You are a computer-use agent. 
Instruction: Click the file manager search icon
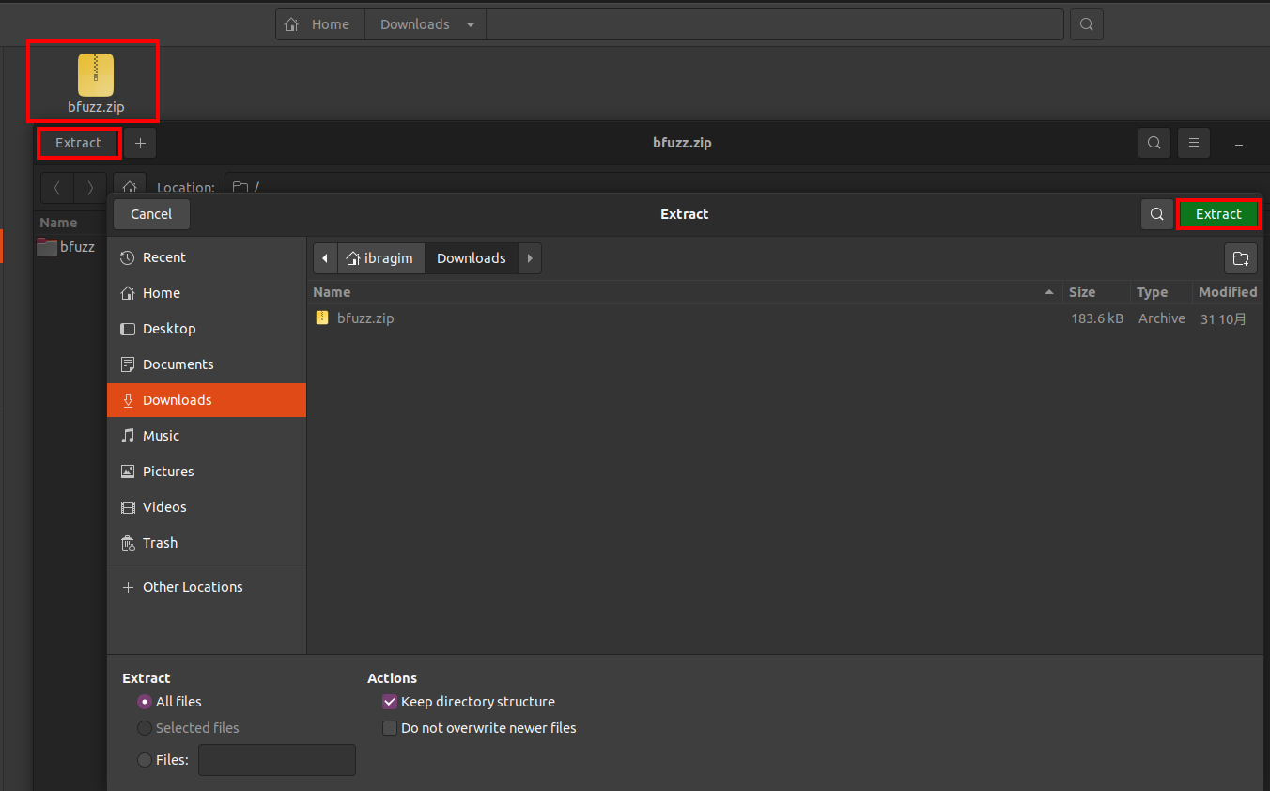click(x=1087, y=24)
